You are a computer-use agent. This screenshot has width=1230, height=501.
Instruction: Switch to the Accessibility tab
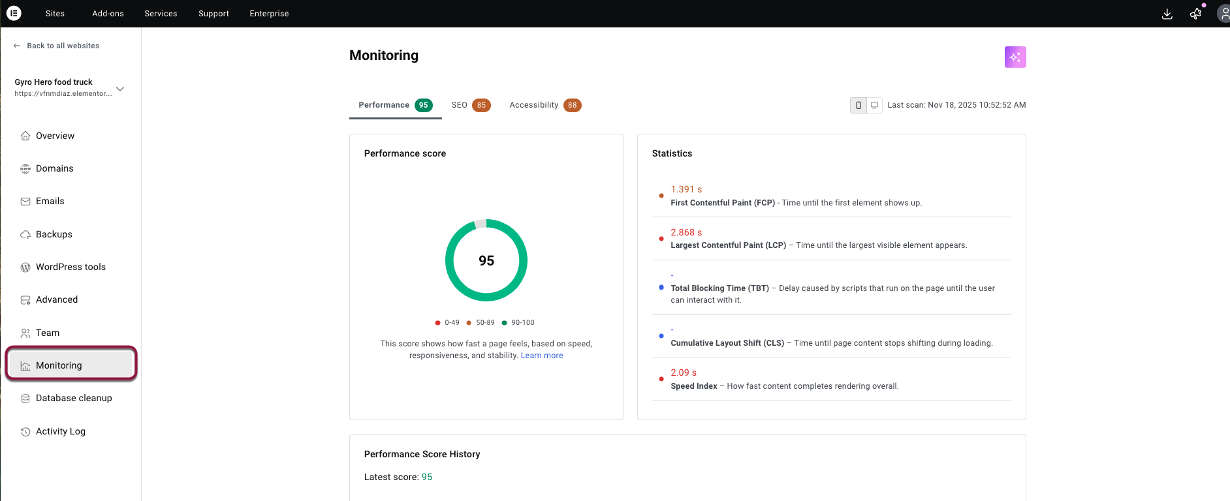tap(544, 105)
